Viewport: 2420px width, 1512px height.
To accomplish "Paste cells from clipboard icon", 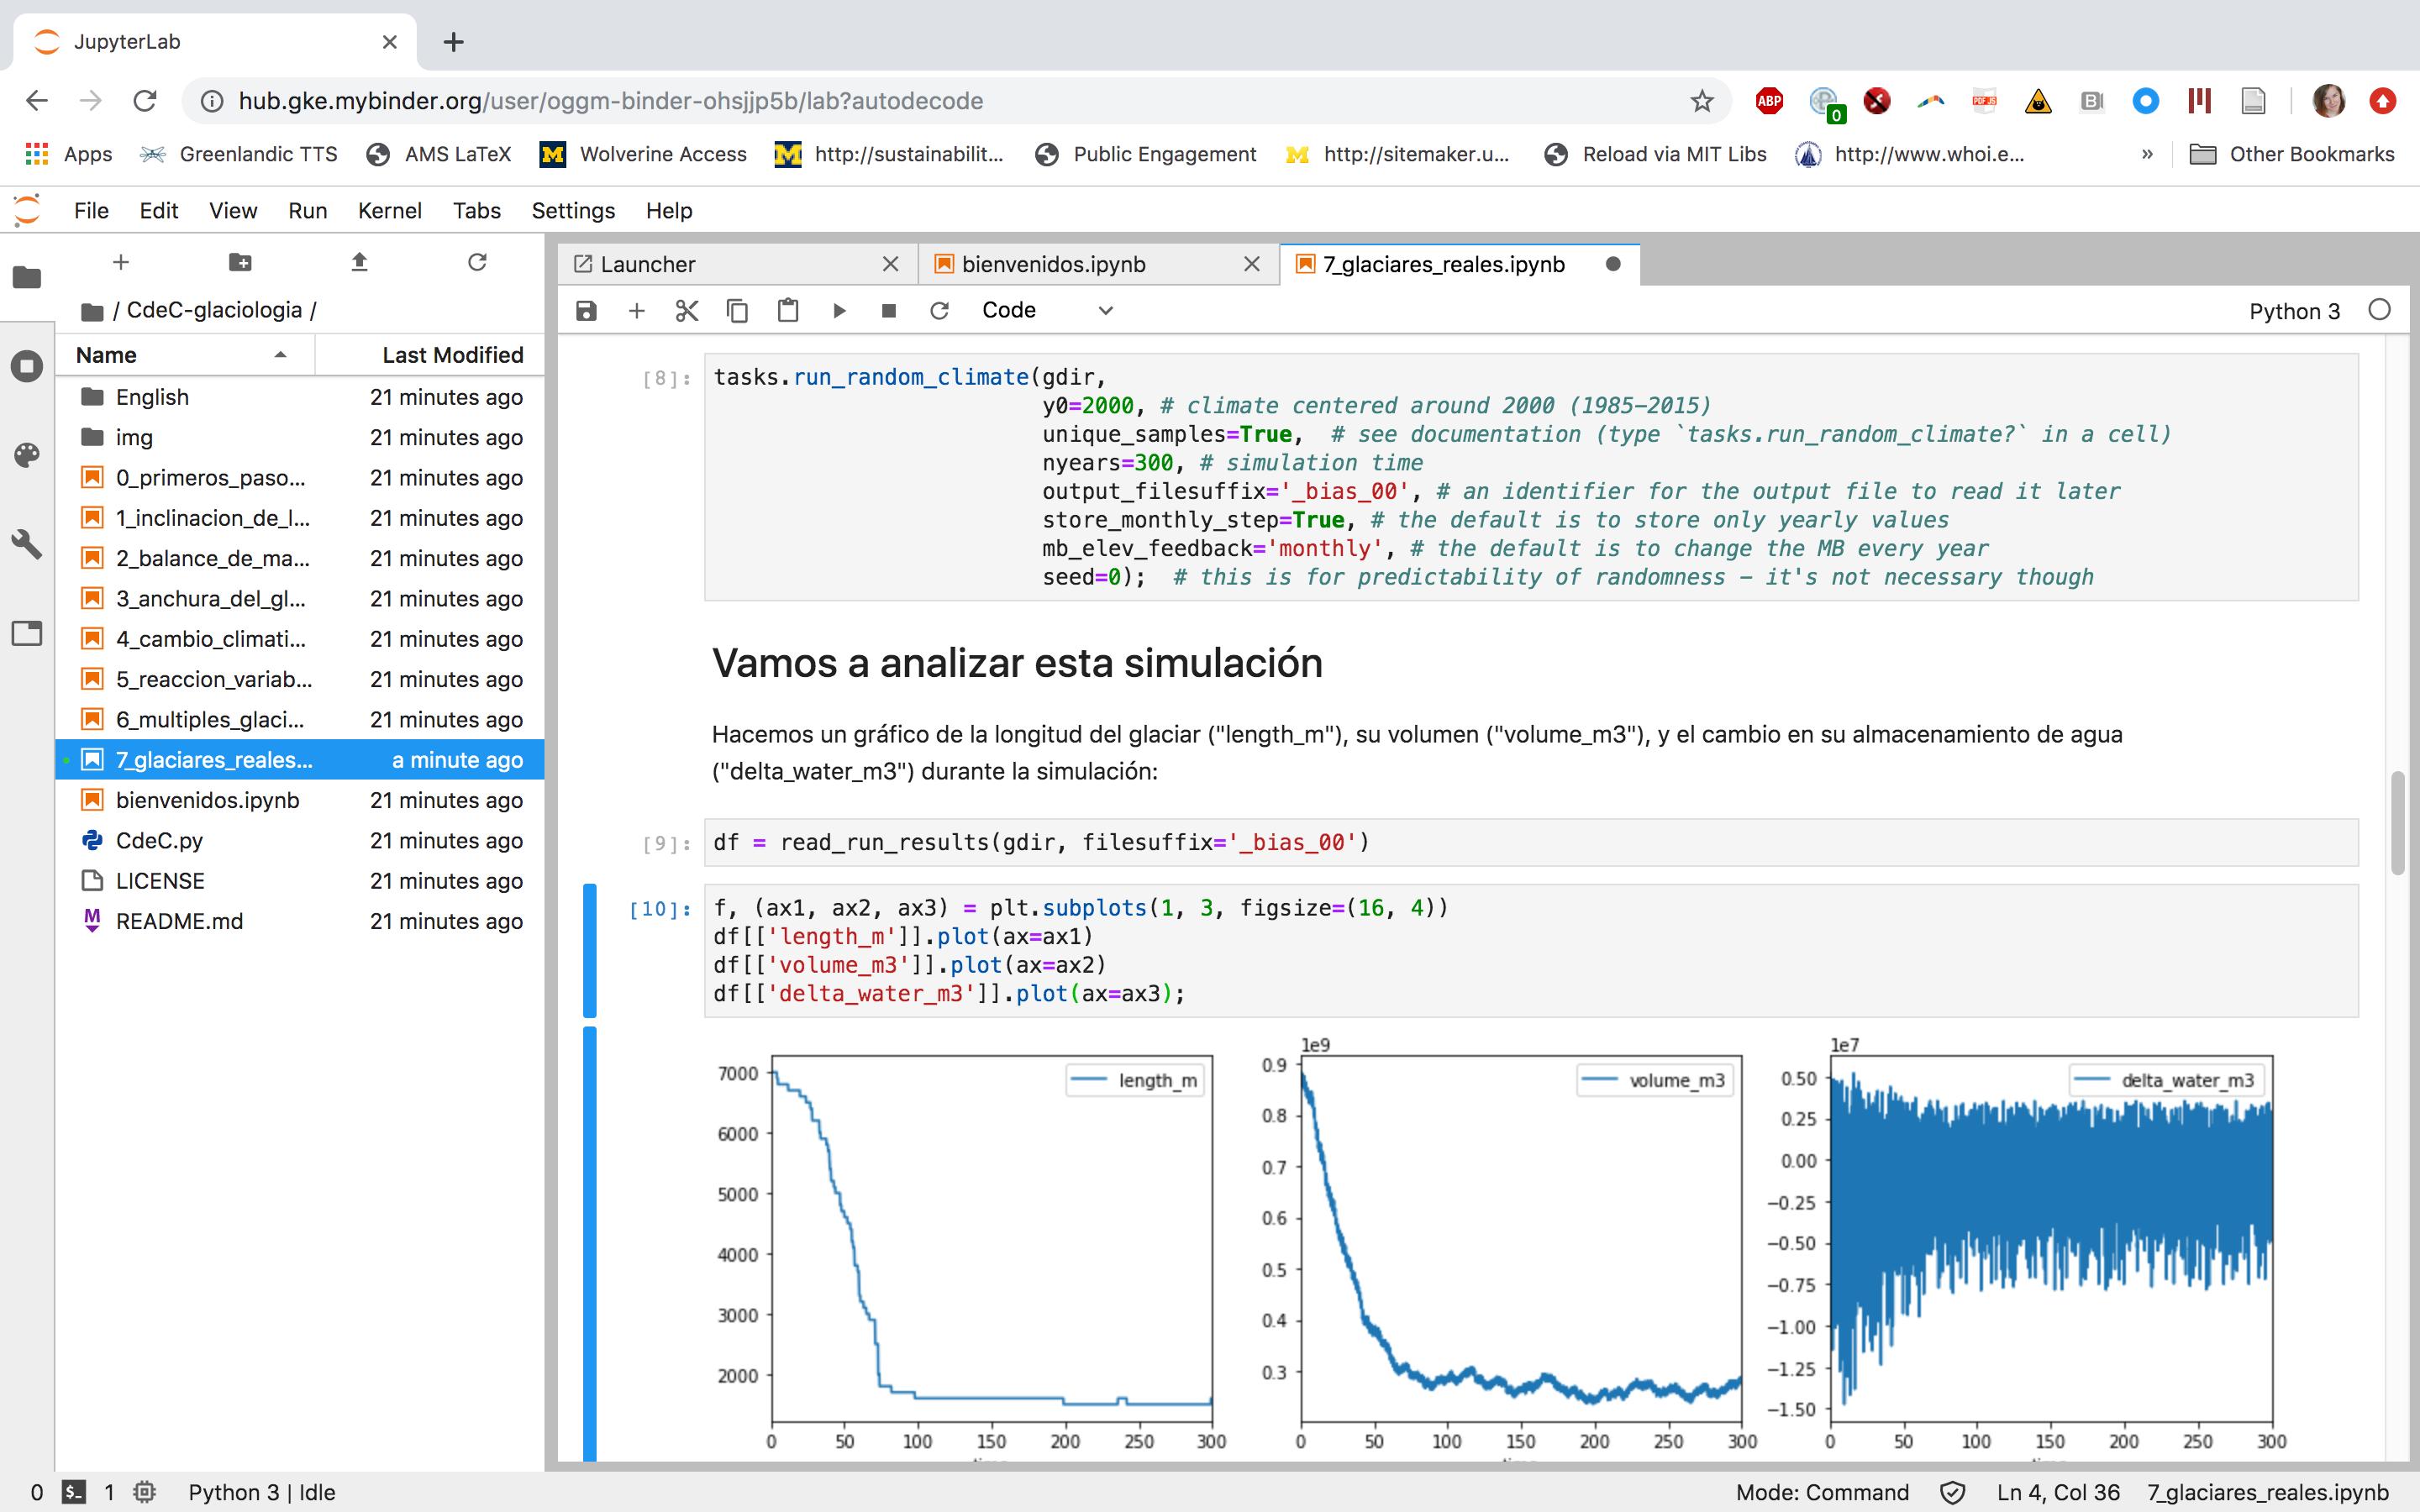I will click(788, 311).
